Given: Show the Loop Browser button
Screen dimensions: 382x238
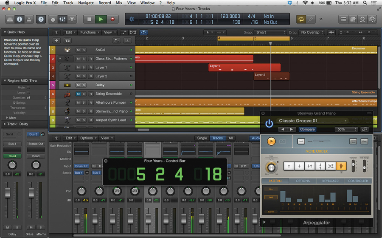Looking at the screenshot, I should point(362,19).
